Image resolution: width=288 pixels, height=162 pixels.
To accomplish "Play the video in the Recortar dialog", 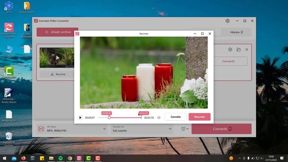I will pos(80,117).
